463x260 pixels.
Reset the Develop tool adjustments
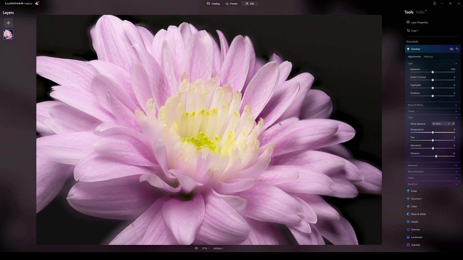(x=457, y=49)
